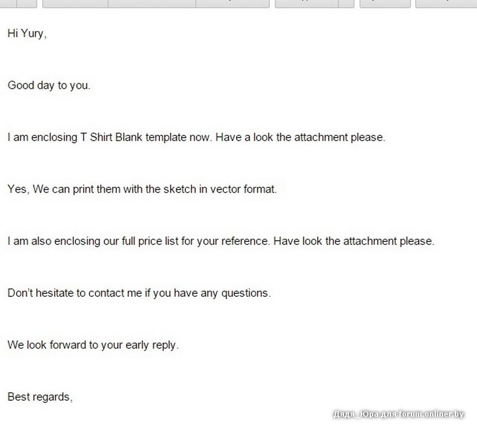The image size is (477, 428).
Task: Click the 'Best regards,' closing line
Action: pos(40,397)
